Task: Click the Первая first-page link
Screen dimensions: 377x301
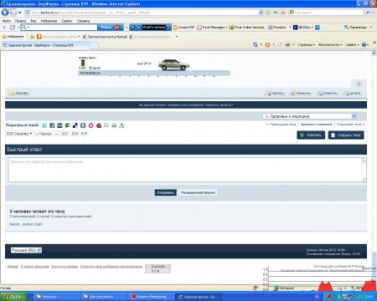Action: (44, 134)
